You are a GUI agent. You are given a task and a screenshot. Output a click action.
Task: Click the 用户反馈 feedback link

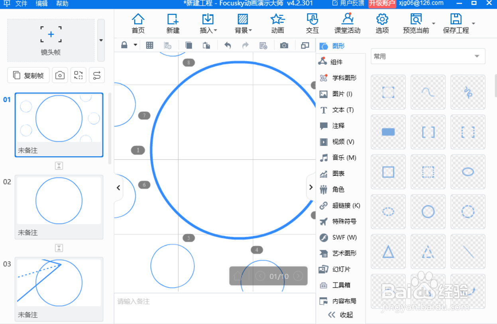click(x=348, y=3)
